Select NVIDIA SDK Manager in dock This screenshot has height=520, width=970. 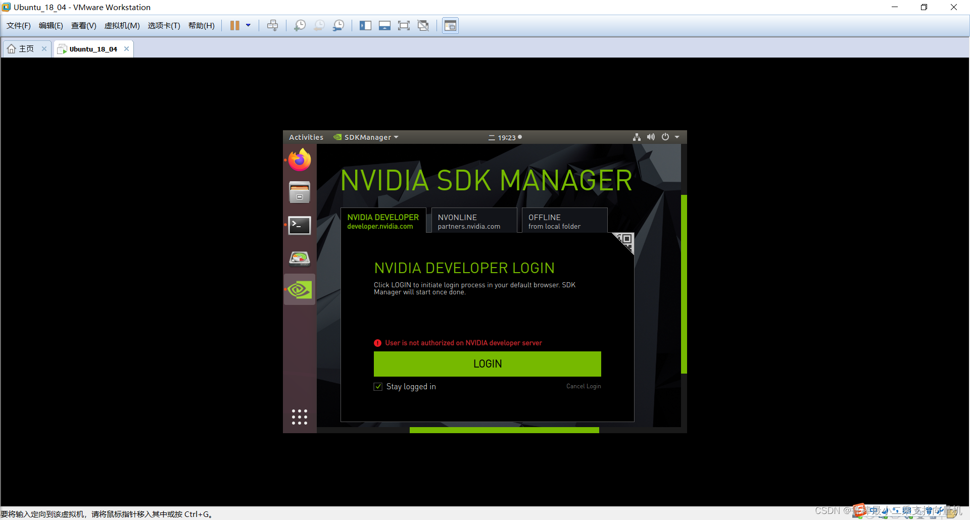300,290
